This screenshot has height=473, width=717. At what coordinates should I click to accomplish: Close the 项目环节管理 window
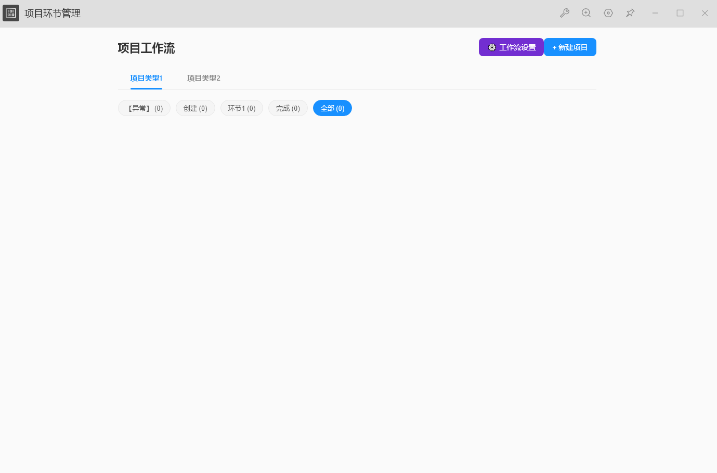[705, 13]
